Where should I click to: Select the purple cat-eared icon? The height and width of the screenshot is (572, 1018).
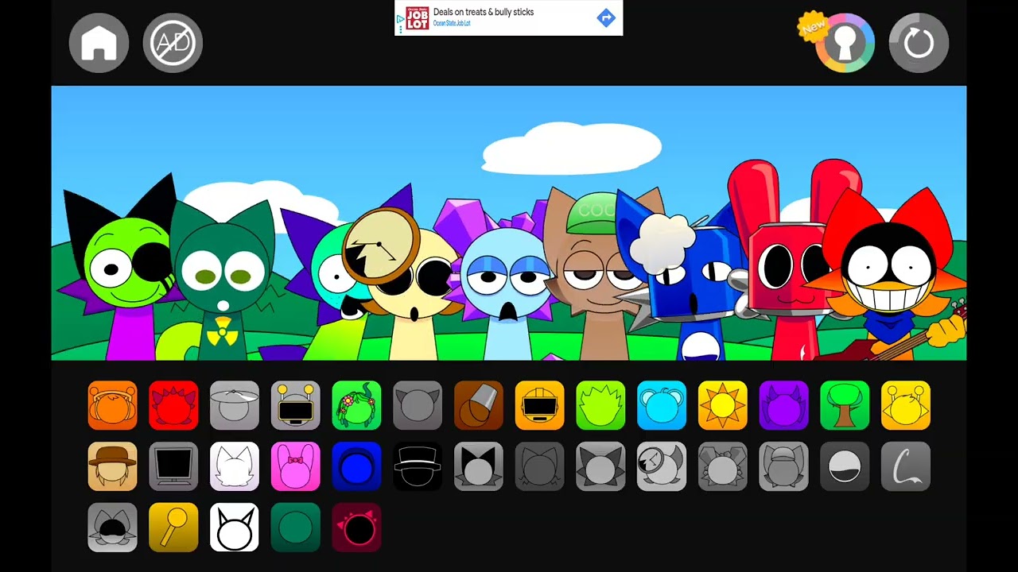[784, 405]
